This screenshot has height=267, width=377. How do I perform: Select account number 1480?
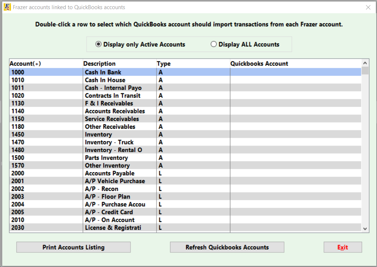(x=18, y=150)
